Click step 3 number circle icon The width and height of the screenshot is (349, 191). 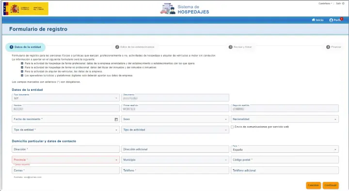point(231,47)
